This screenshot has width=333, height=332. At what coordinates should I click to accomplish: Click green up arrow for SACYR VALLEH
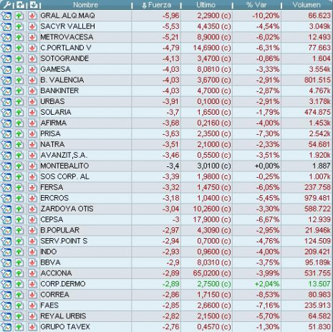19,27
